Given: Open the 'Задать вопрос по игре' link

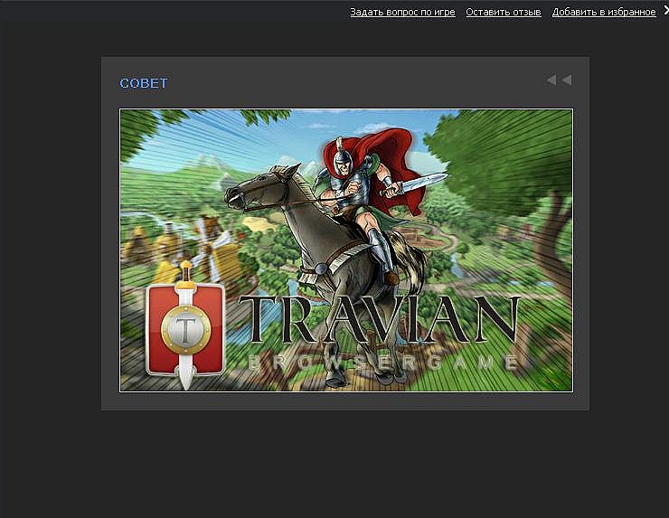Looking at the screenshot, I should pyautogui.click(x=402, y=12).
